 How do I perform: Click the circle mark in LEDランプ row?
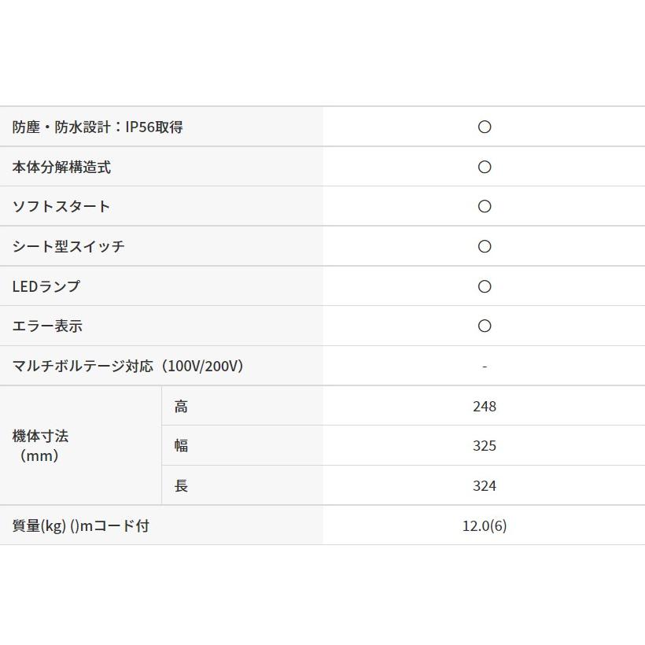pyautogui.click(x=485, y=286)
